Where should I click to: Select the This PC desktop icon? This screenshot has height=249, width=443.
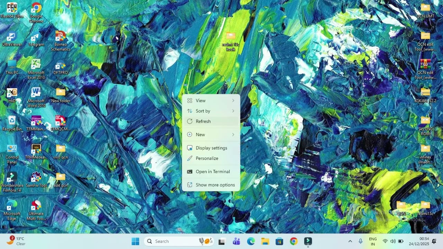[12, 67]
